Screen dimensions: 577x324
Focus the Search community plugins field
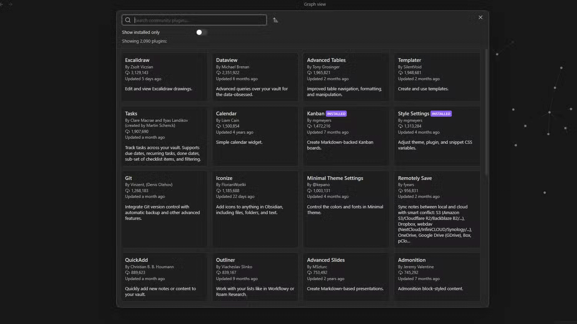(x=198, y=20)
